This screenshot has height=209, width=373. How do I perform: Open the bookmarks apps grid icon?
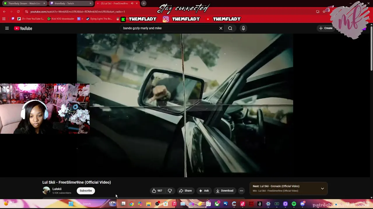tap(4, 19)
